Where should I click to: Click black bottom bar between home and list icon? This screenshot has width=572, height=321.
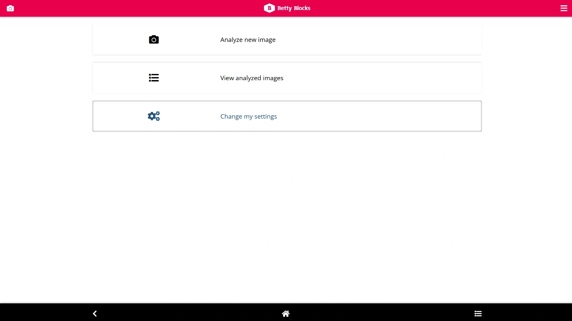[x=381, y=313]
